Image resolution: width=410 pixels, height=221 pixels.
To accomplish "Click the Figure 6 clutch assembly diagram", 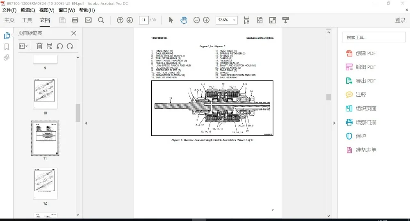I will 212,108.
